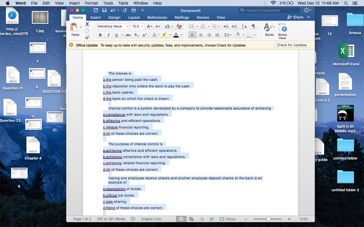Screen dimensions: 364x227
Task: Switch to the Mailings ribbon tab
Action: pos(182,17)
